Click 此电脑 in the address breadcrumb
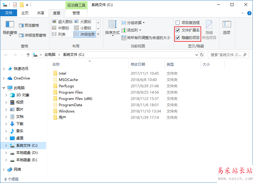This screenshot has height=183, width=253. (x=50, y=55)
